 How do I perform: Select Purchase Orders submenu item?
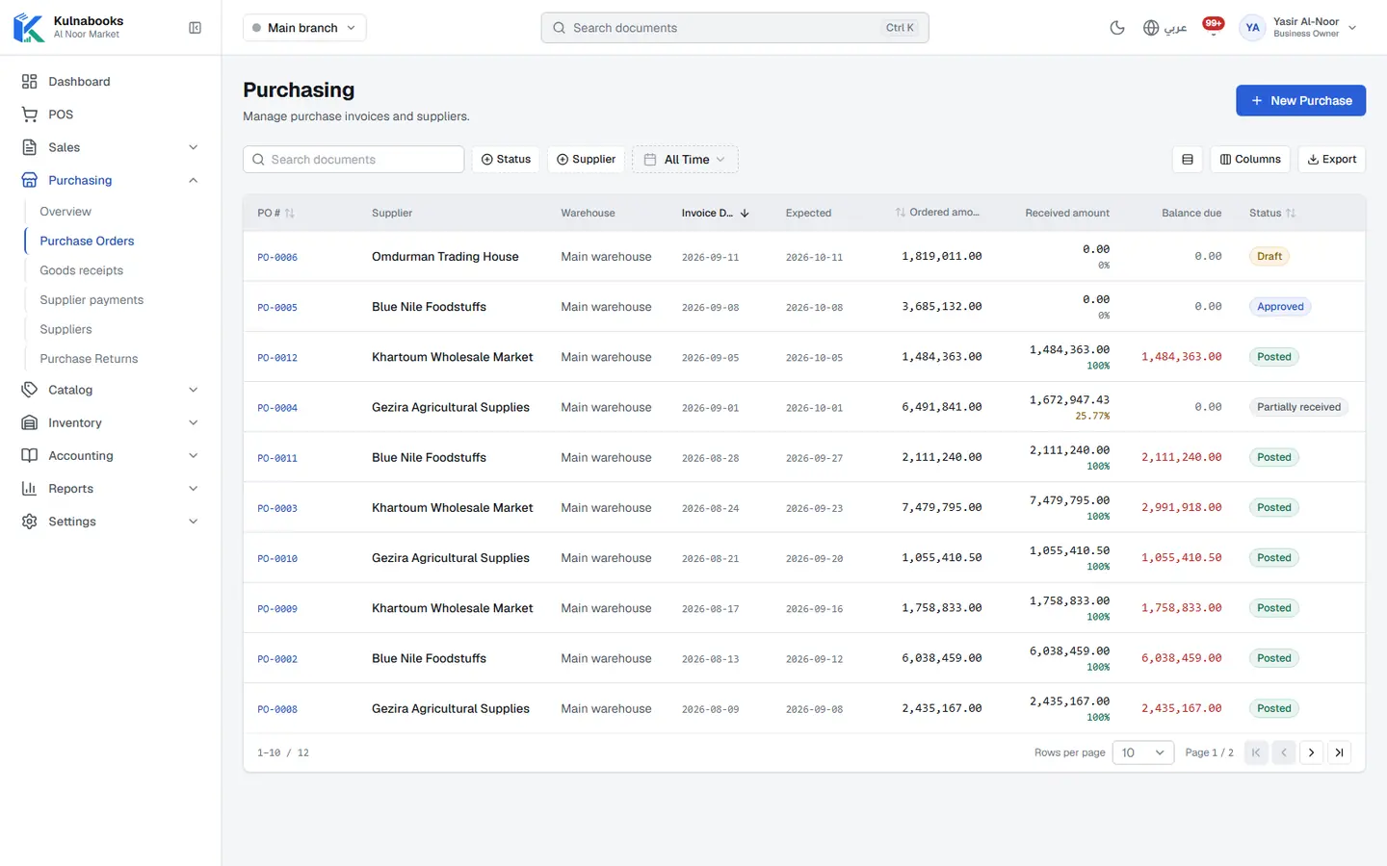87,242
